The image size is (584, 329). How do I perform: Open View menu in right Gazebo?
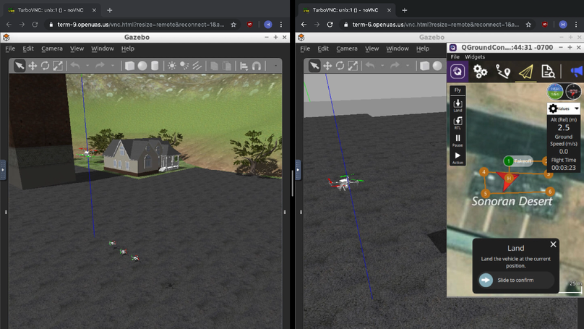click(372, 48)
